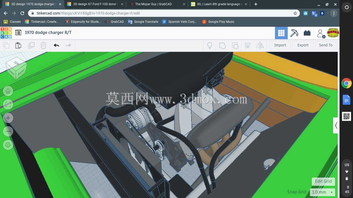This screenshot has width=353, height=198.
Task: Open the Edgenuity for Students bookmark
Action: coord(83,22)
